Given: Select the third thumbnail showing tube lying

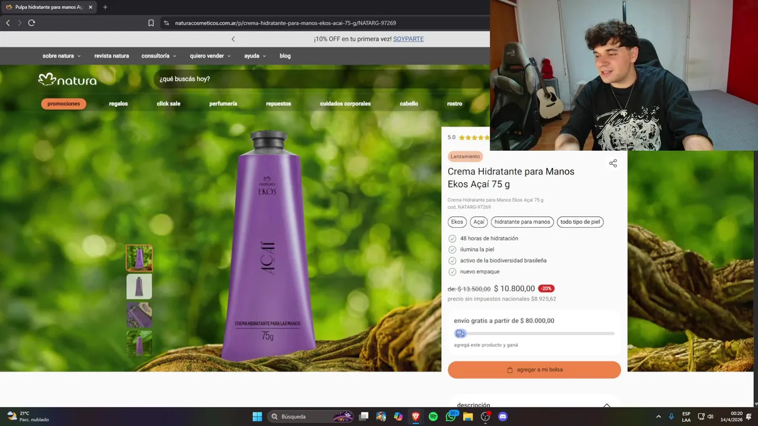Looking at the screenshot, I should point(139,315).
